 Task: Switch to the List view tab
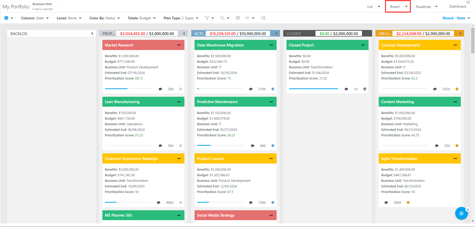pyautogui.click(x=370, y=7)
